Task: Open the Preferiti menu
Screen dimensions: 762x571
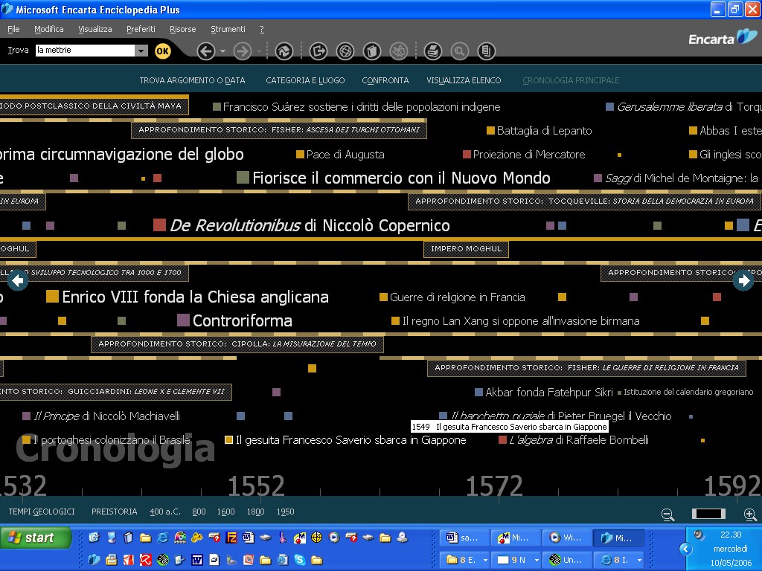Action: tap(141, 29)
